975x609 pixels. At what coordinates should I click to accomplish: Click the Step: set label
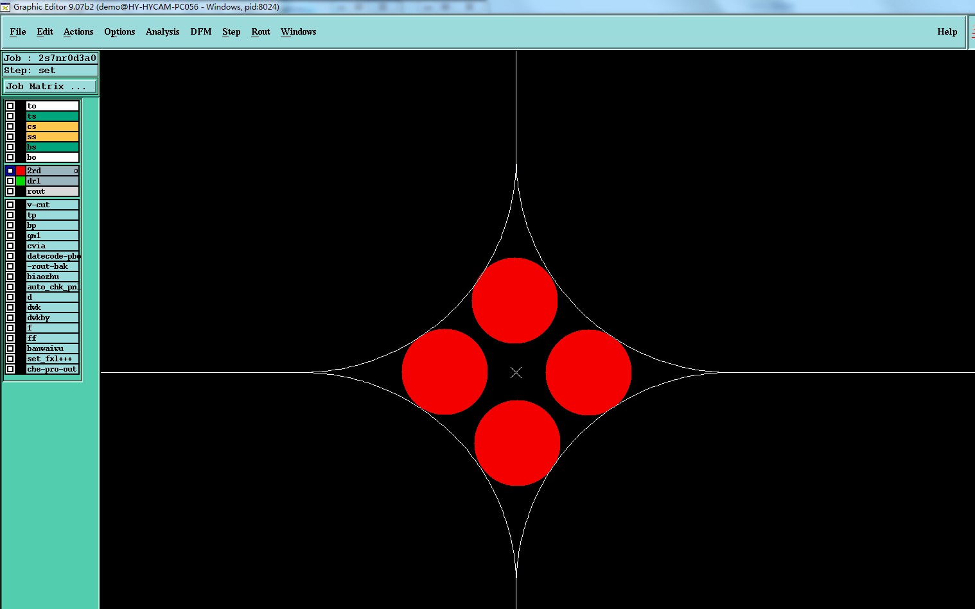[x=50, y=70]
